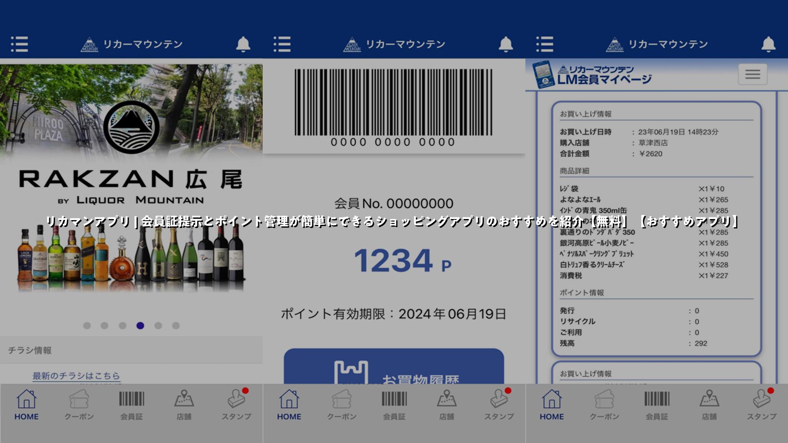Select third carousel dot indicator
The image size is (788, 443).
(x=122, y=326)
